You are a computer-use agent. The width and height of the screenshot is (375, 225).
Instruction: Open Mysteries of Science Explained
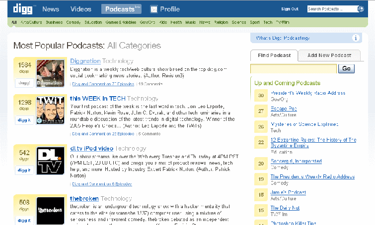point(304,124)
